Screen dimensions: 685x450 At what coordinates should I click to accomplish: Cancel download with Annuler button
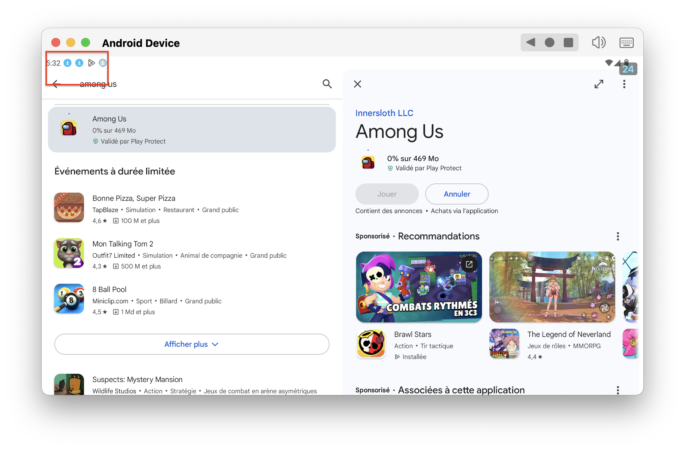click(x=457, y=194)
